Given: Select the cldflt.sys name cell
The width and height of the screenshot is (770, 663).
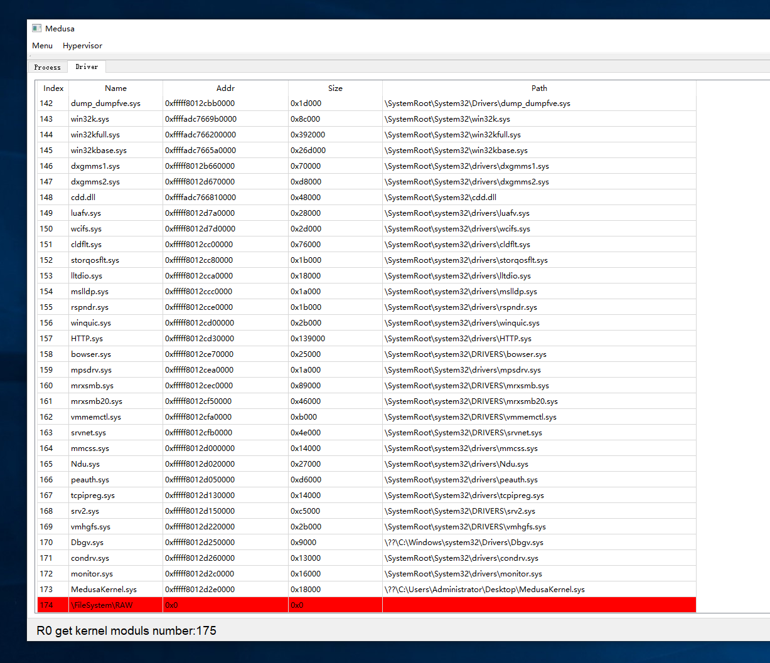Looking at the screenshot, I should coord(116,245).
